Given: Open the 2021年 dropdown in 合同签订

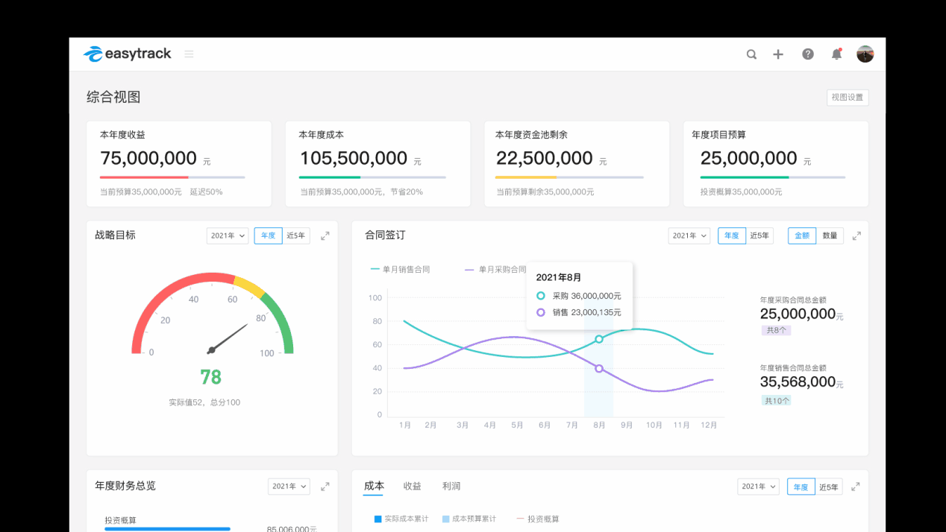Looking at the screenshot, I should click(689, 235).
